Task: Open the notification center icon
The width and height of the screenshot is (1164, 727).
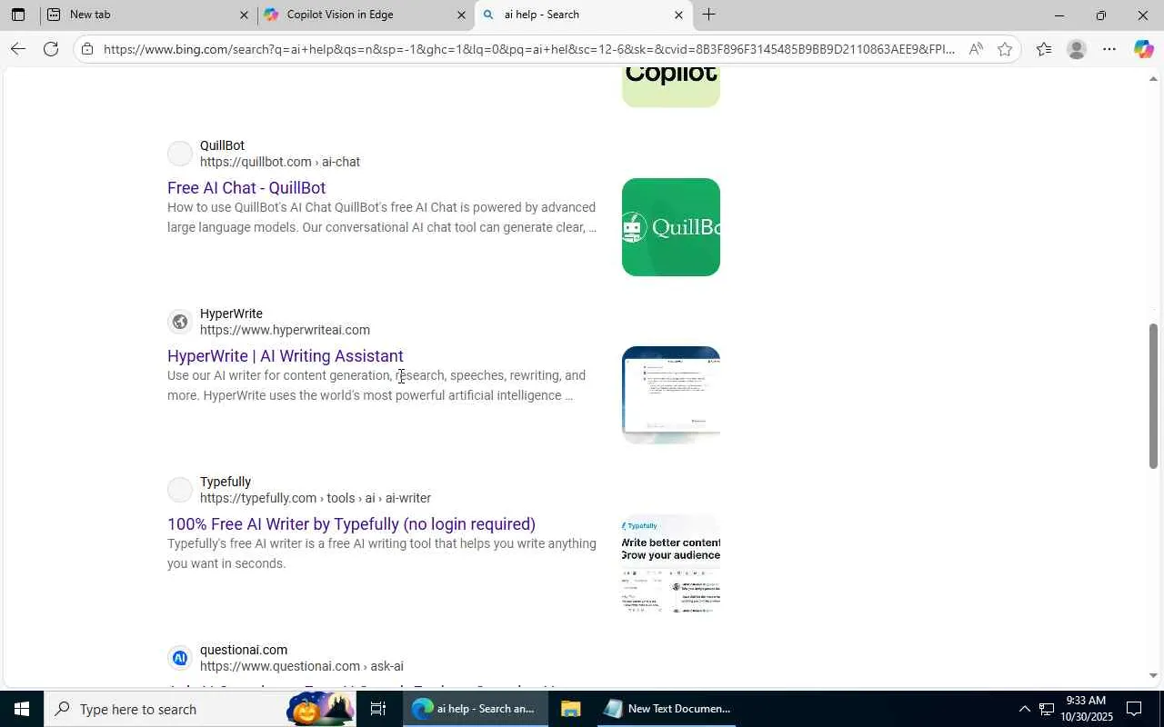Action: [1134, 709]
